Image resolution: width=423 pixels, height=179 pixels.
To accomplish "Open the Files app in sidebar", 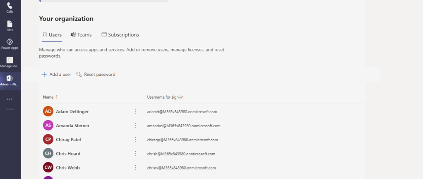I will tap(10, 26).
